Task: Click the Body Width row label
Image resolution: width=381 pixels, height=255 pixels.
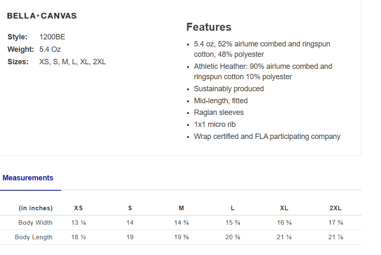Action: [x=35, y=223]
